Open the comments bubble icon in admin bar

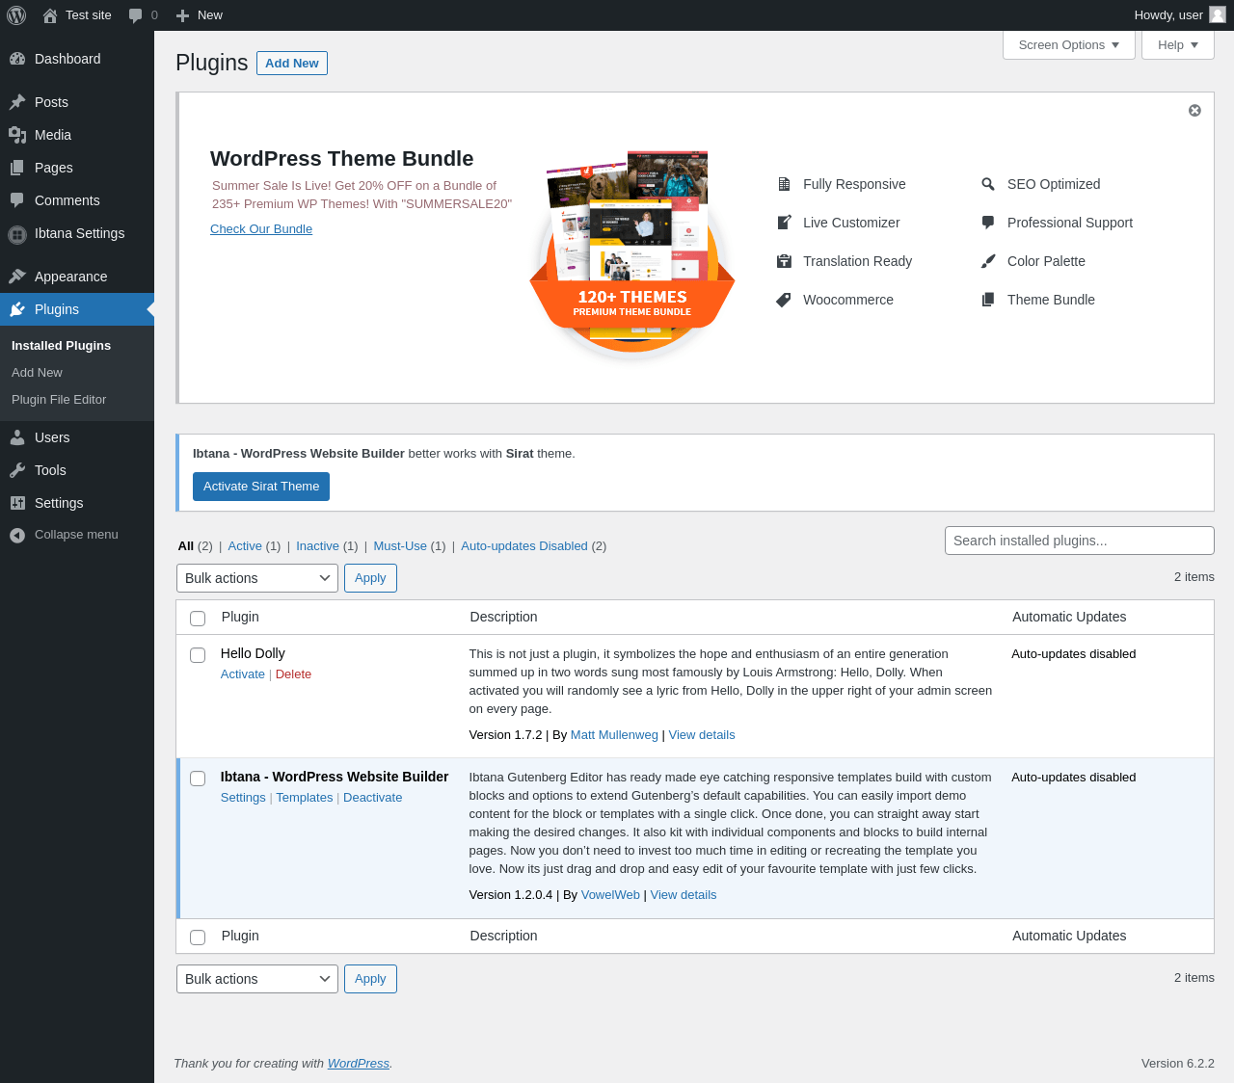tap(135, 15)
